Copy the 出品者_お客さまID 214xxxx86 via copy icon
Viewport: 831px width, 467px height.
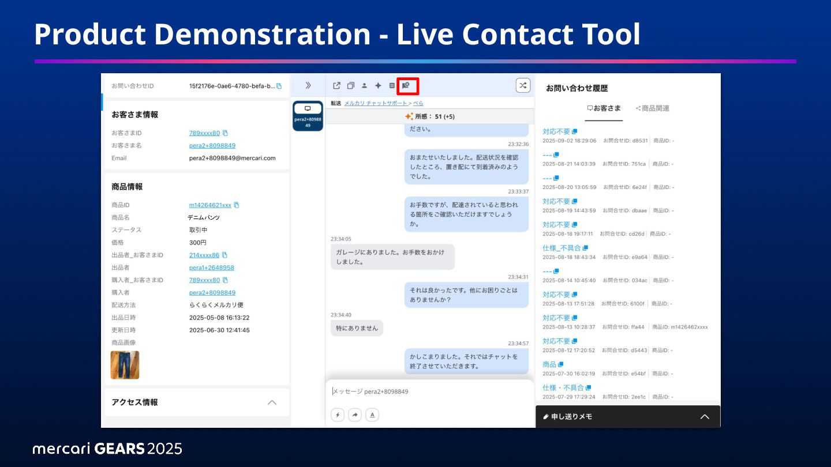224,255
